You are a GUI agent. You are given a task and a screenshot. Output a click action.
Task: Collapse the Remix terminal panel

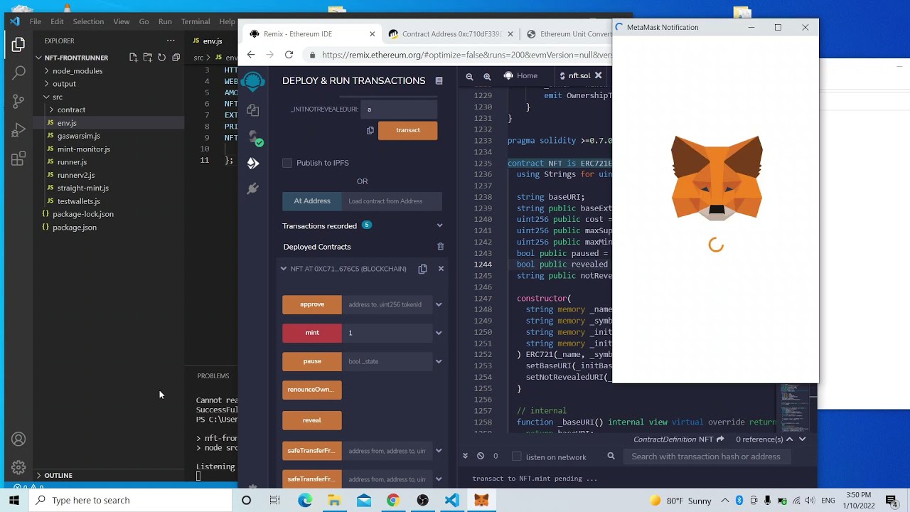point(466,456)
